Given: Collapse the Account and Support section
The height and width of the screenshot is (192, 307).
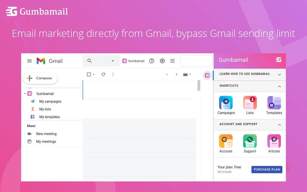Looking at the screenshot, I should tap(279, 125).
